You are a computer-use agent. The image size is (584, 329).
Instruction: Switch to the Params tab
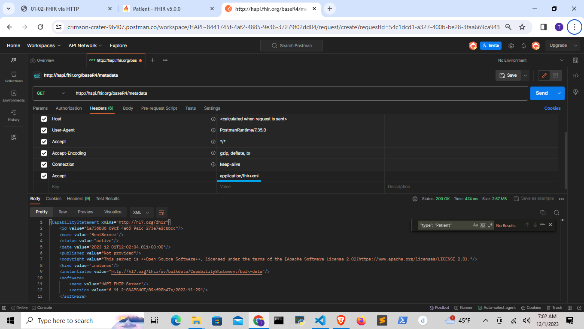pyautogui.click(x=40, y=108)
